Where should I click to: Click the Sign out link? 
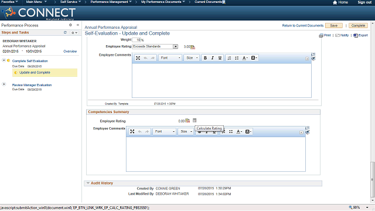(364, 2)
